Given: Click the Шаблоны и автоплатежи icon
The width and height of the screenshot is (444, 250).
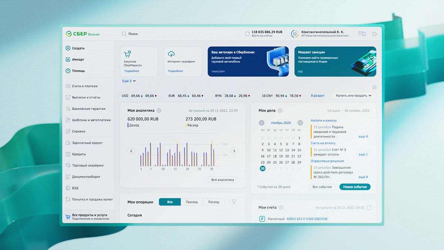Looking at the screenshot, I should 68,120.
